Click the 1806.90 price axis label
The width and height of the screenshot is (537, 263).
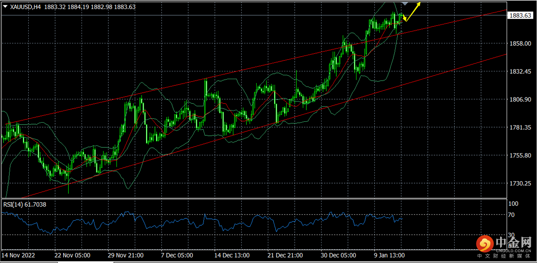520,100
